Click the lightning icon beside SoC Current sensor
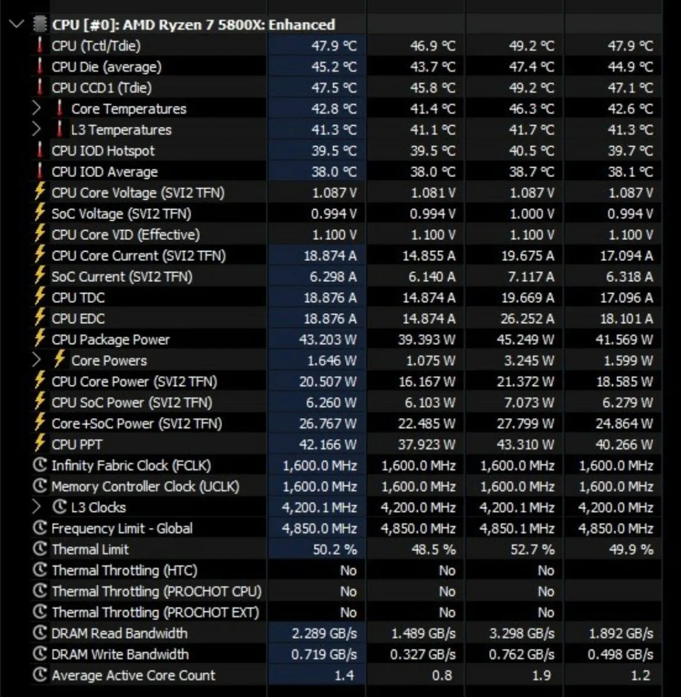Viewport: 681px width, 697px height. tap(39, 276)
